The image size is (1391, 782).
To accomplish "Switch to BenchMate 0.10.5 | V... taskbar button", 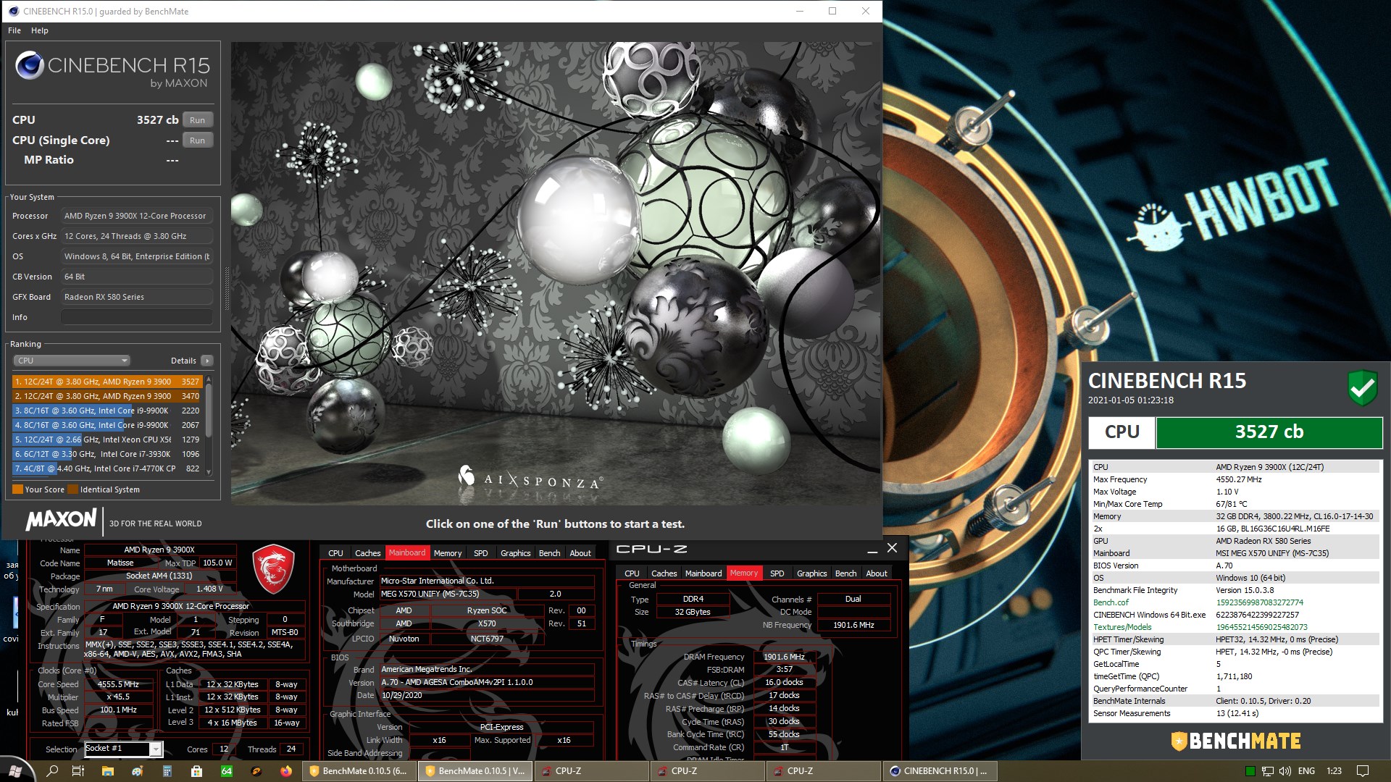I will (475, 771).
